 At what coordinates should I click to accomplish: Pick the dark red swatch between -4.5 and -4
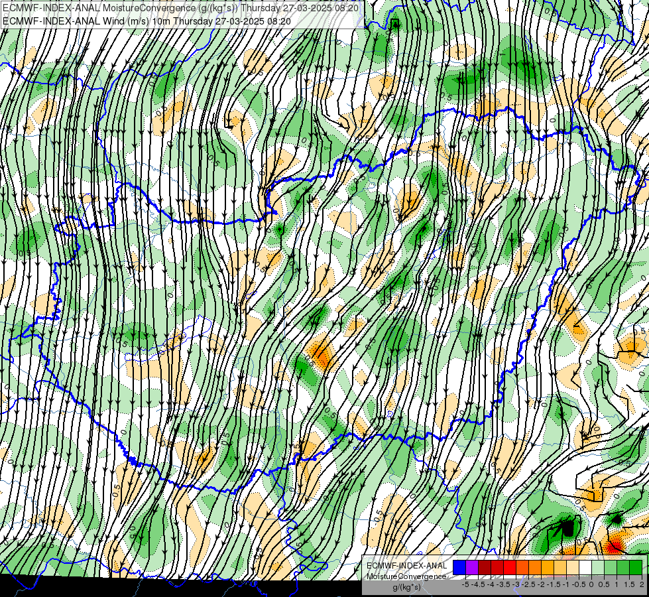click(485, 568)
